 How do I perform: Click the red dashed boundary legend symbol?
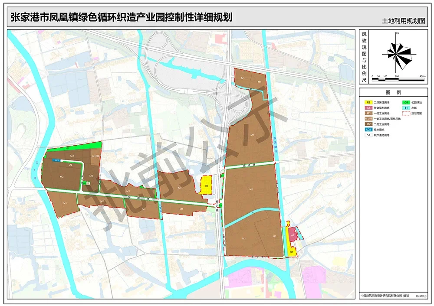(x=406, y=113)
